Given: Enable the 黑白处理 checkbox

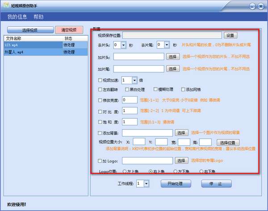Looking at the screenshot, I should [x=127, y=89].
